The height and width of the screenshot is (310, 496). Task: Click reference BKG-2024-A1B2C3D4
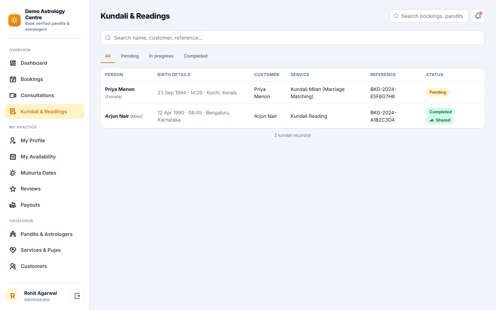point(383,116)
